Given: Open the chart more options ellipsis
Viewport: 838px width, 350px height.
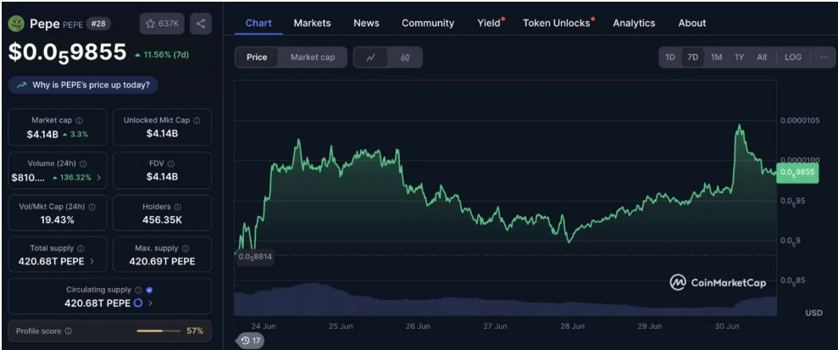Looking at the screenshot, I should click(824, 57).
